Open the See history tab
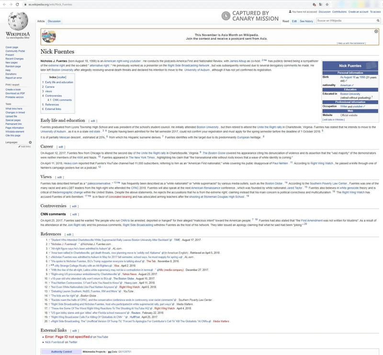The width and height of the screenshot is (383, 355). point(306,21)
